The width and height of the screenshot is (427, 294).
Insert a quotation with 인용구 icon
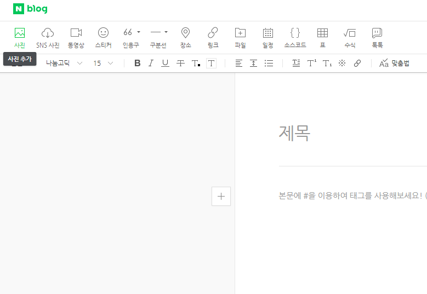[x=128, y=33]
